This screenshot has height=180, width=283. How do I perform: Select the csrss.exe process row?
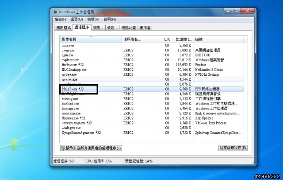pos(152,45)
